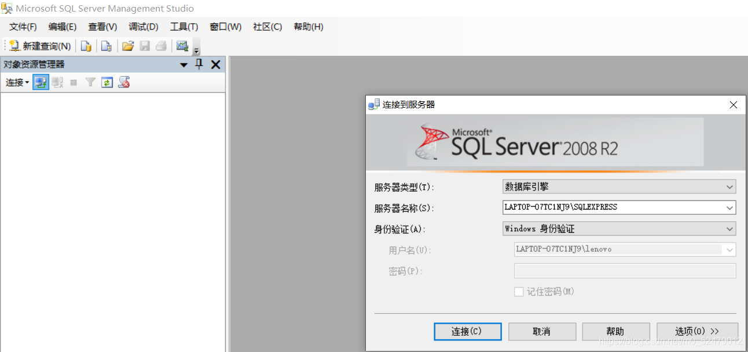Click the 身份验证(A) label
The height and width of the screenshot is (352, 748).
coord(400,229)
